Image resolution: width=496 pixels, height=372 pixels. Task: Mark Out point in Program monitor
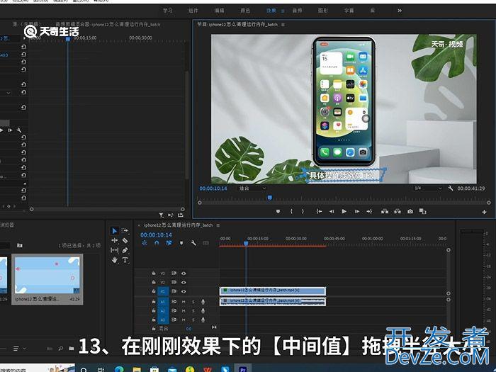pyautogui.click(x=303, y=211)
